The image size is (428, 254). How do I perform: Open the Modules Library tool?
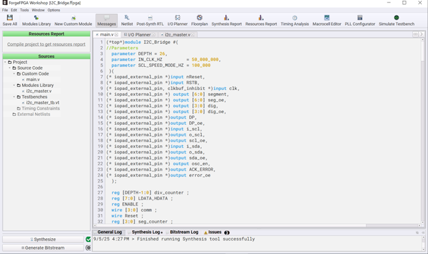tap(36, 20)
